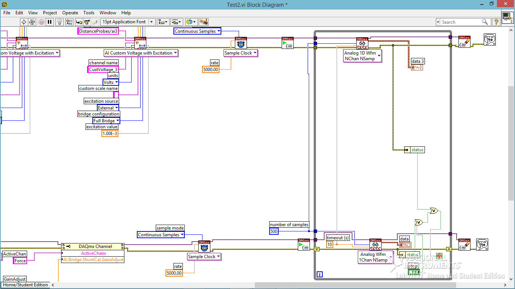Image resolution: width=515 pixels, height=289 pixels.
Task: Click the CustVoltage_3 string constant
Action: click(103, 69)
